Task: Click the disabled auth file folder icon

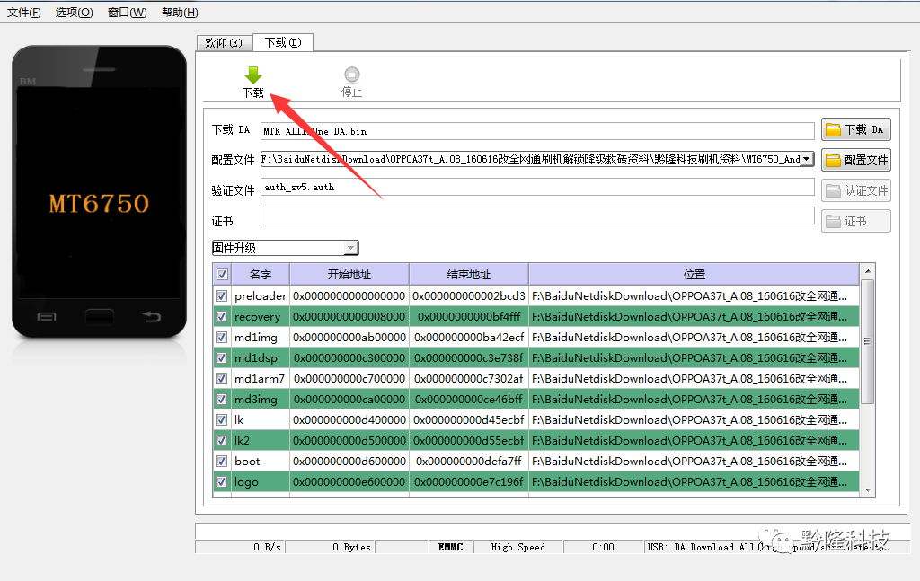Action: (833, 190)
